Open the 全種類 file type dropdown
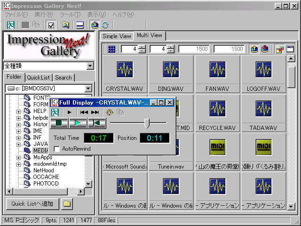Viewport: 301px width, 226px height. (90, 66)
